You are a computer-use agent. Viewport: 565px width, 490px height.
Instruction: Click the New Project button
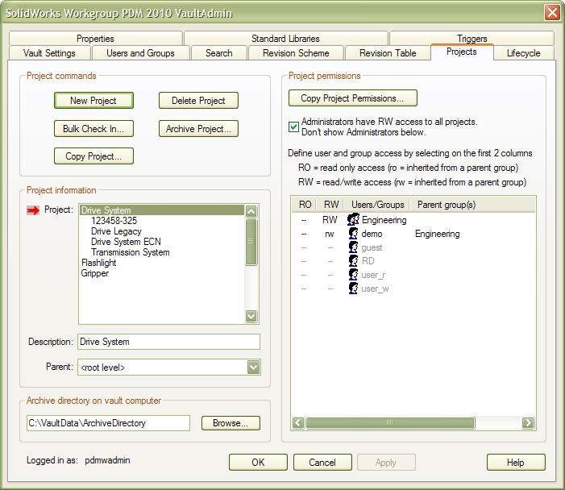click(93, 100)
